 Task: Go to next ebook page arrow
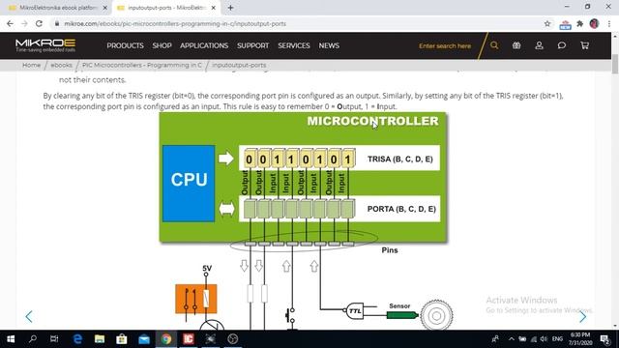[582, 316]
